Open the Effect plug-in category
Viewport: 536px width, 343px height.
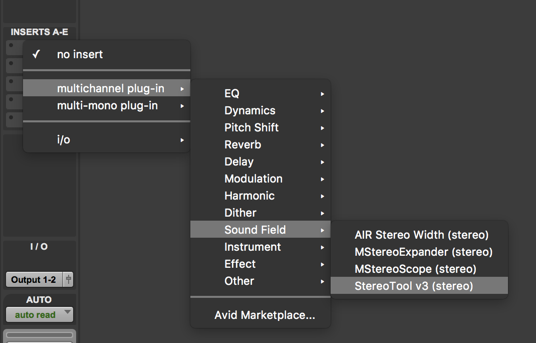coord(260,264)
